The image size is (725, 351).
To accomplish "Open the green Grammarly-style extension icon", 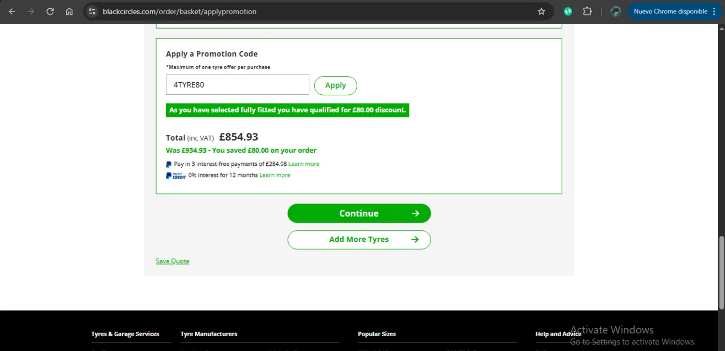I will click(568, 12).
